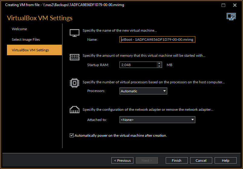Click the VirtualBox VM Settings page heading
Screen dimensions: 243x169
40,18
